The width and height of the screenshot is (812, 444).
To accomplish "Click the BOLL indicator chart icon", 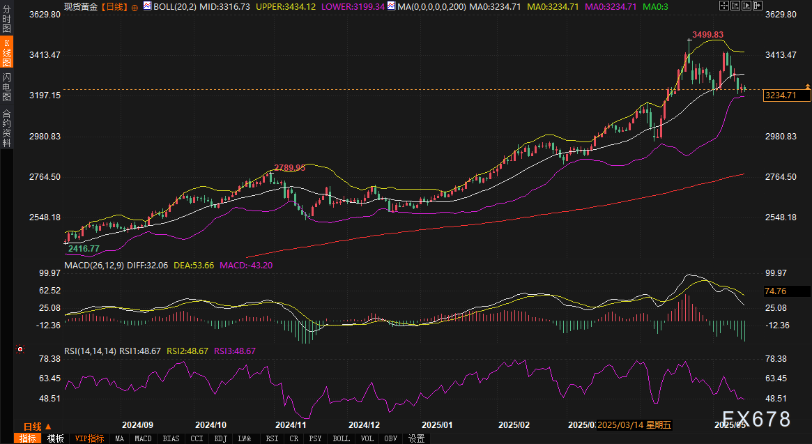I will click(x=147, y=6).
